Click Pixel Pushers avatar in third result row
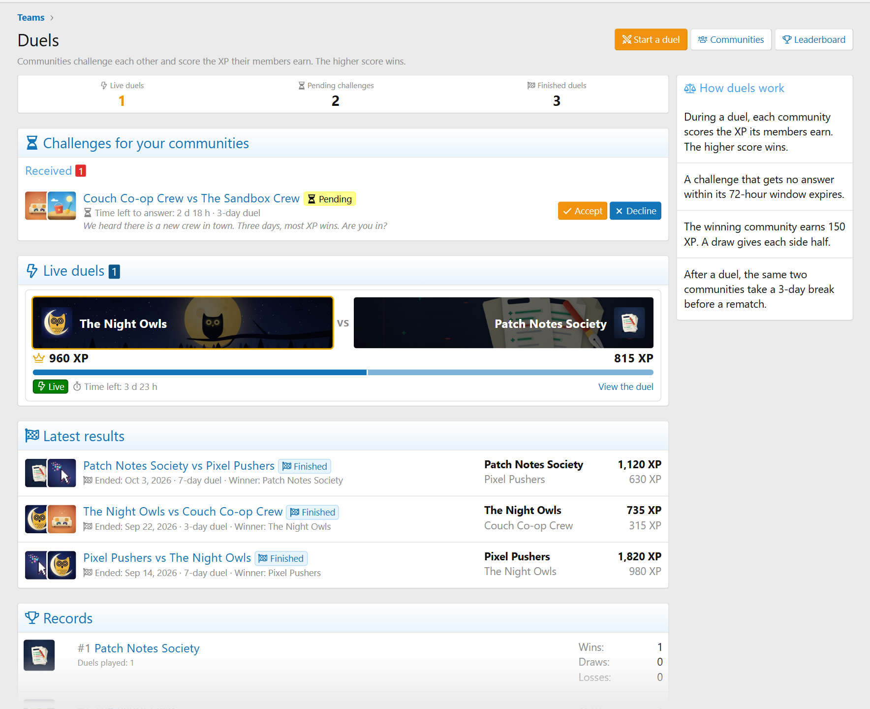This screenshot has width=870, height=709. (36, 565)
